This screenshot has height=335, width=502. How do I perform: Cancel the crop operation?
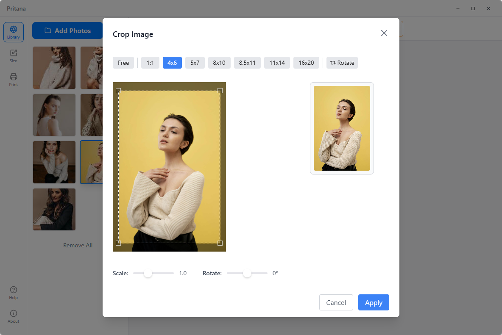(x=336, y=302)
